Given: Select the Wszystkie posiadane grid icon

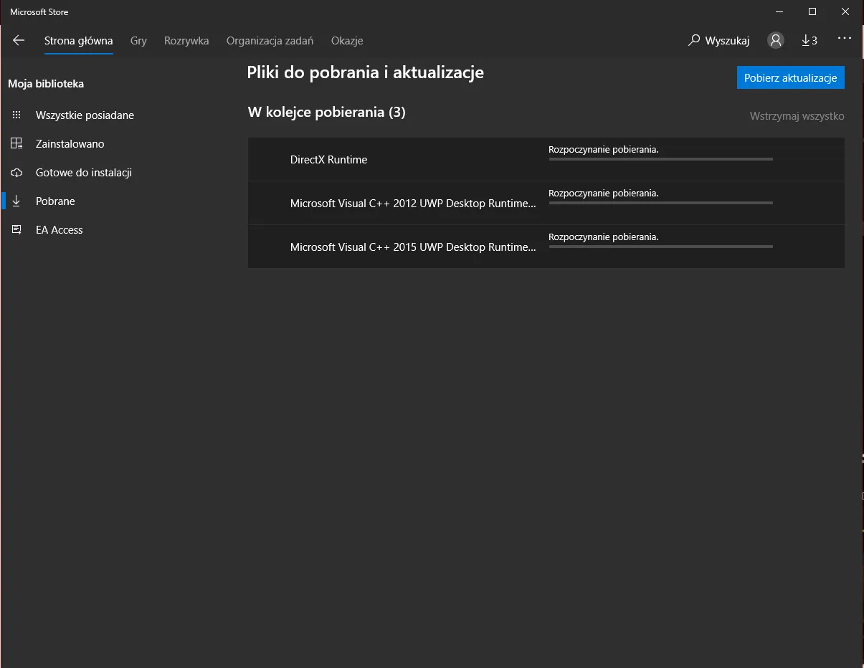Looking at the screenshot, I should point(16,115).
